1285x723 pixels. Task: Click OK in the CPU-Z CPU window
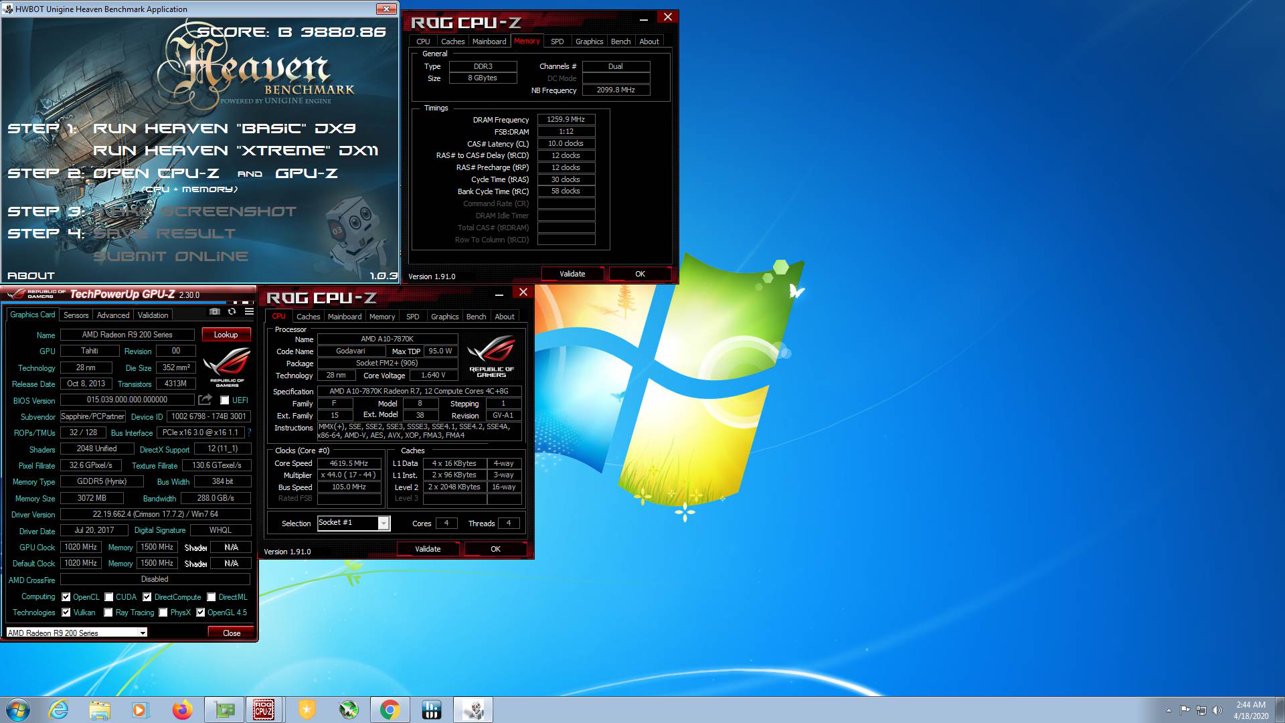tap(495, 549)
